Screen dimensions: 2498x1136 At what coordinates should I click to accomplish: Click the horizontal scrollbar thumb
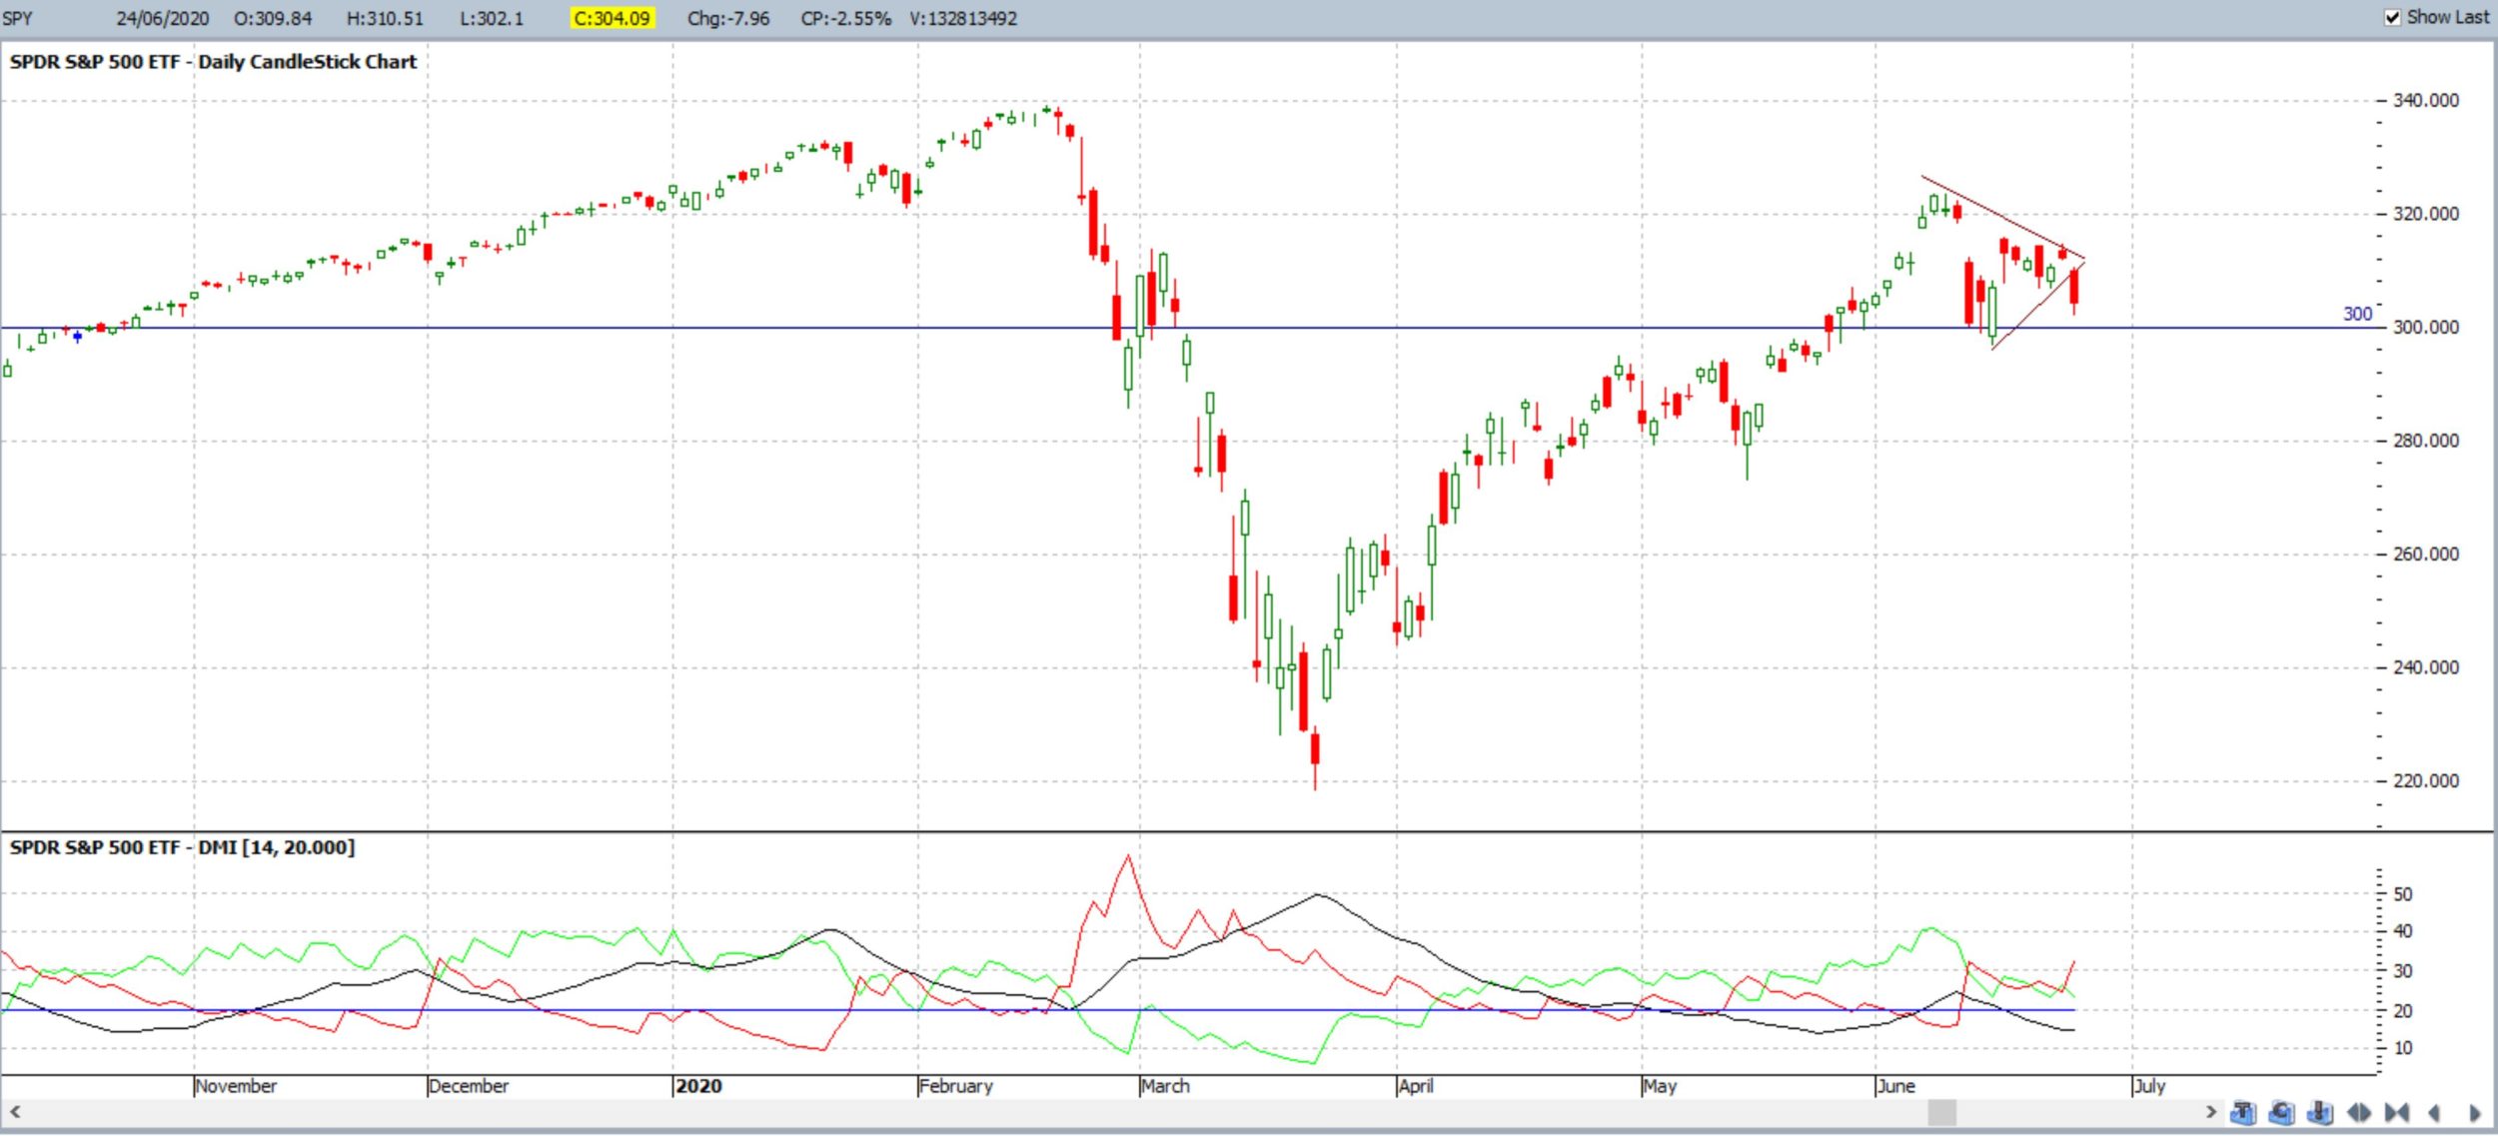point(1941,1111)
